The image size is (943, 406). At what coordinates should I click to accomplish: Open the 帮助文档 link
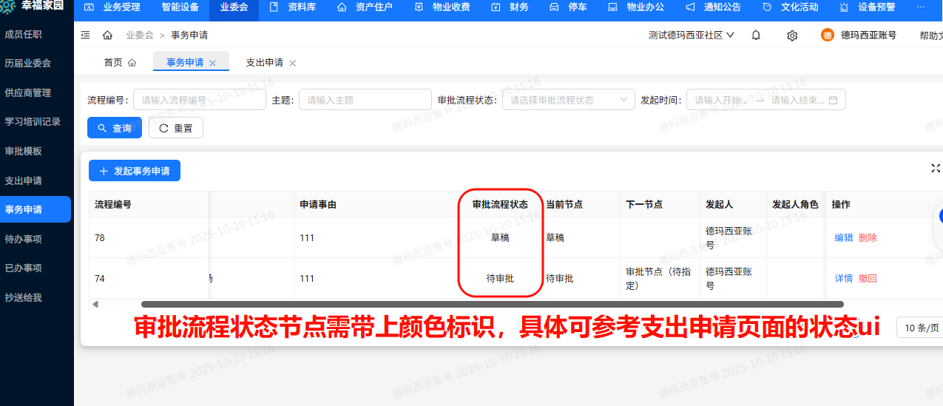tap(931, 35)
